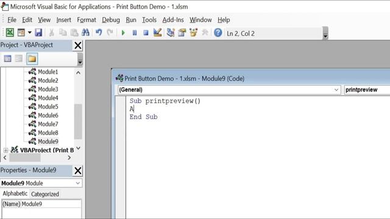Click the Paste toolbar icon

74,32
